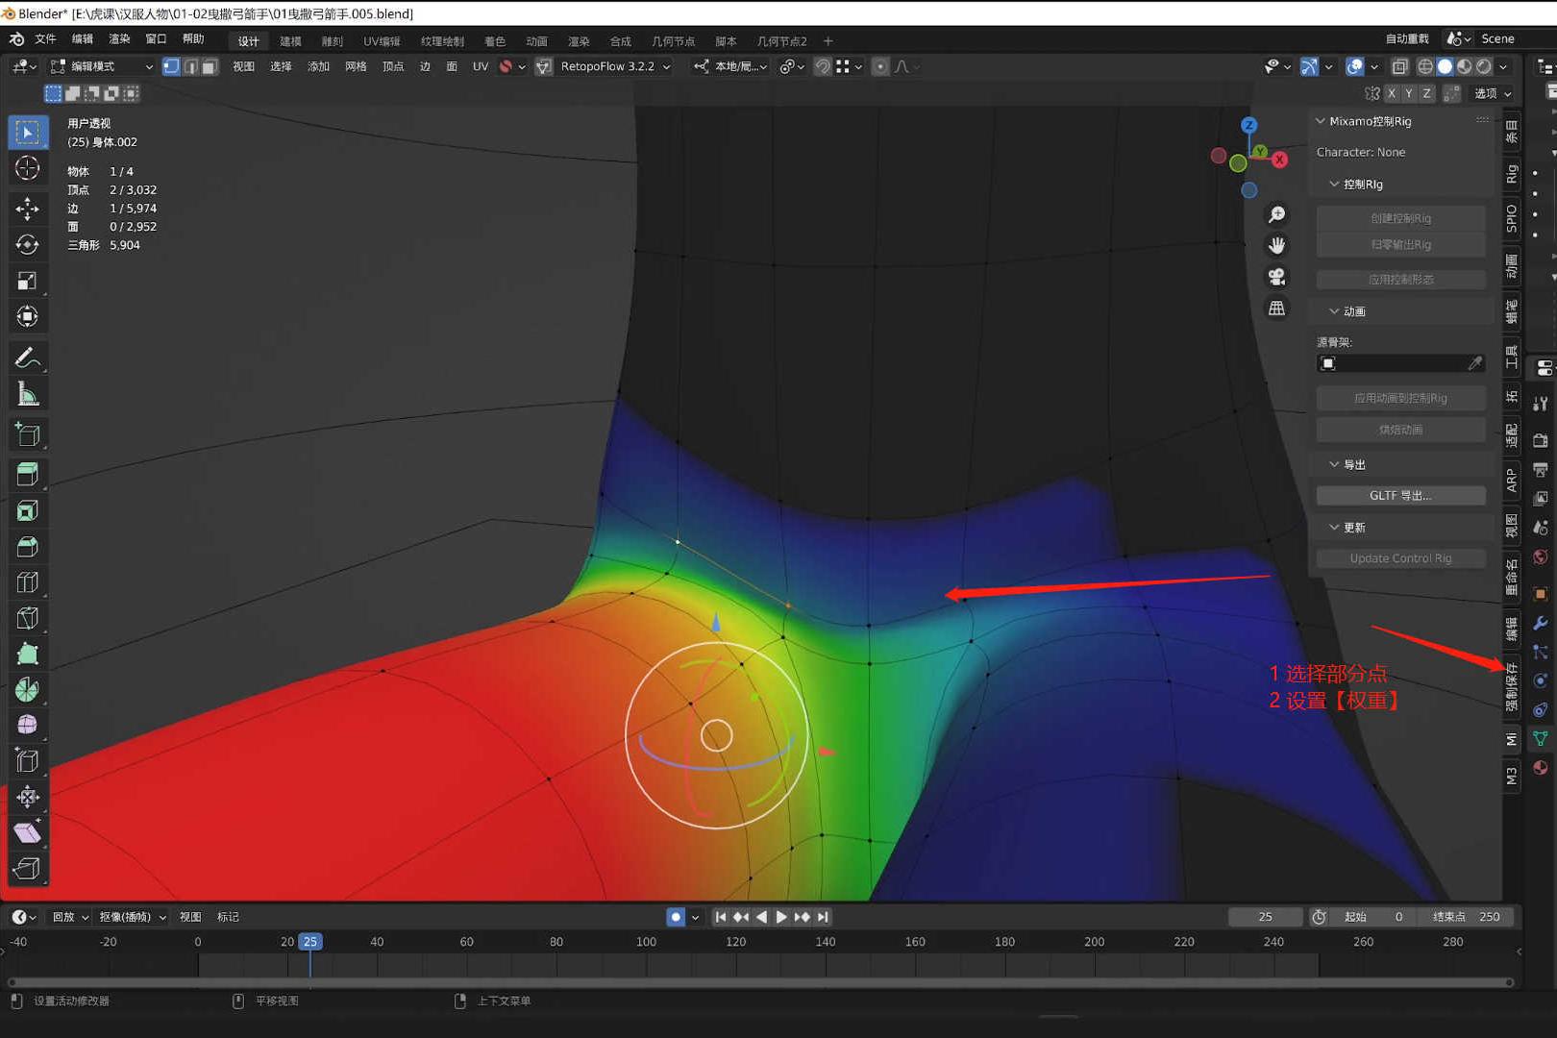Click the pan view hand icon
Screen dimensions: 1557x1038
[1276, 245]
